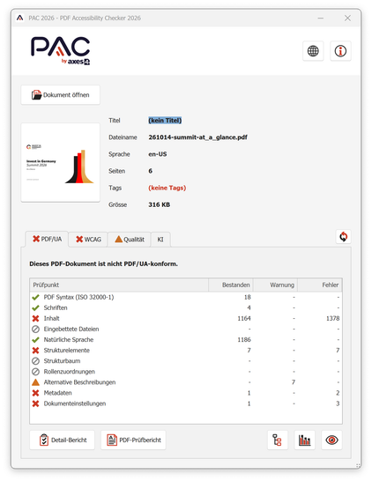Select the Alternative Beschreibungen row
372x481 pixels.
click(x=186, y=382)
